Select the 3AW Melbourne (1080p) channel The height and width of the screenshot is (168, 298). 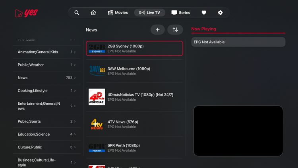[x=134, y=71]
